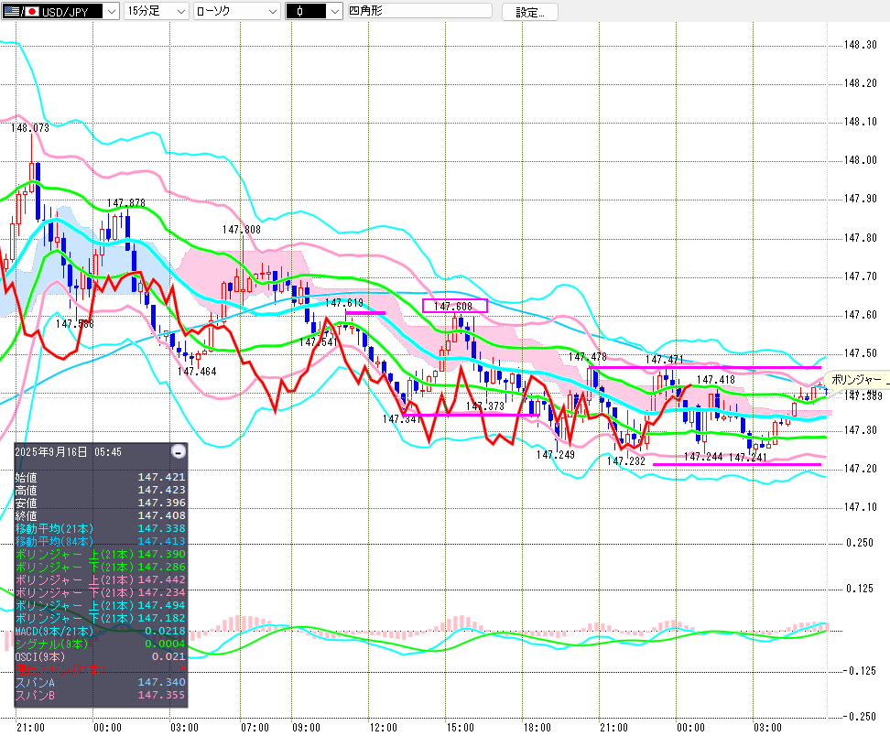Select the ボリンジャー 上 147.390 row
The width and height of the screenshot is (890, 736).
tap(101, 554)
